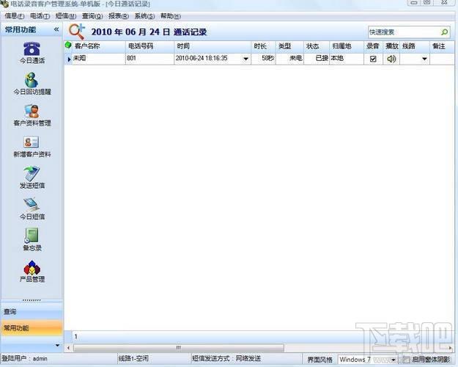The height and width of the screenshot is (367, 458).
Task: Click 新增客户资料 card icon
Action: (x=32, y=142)
